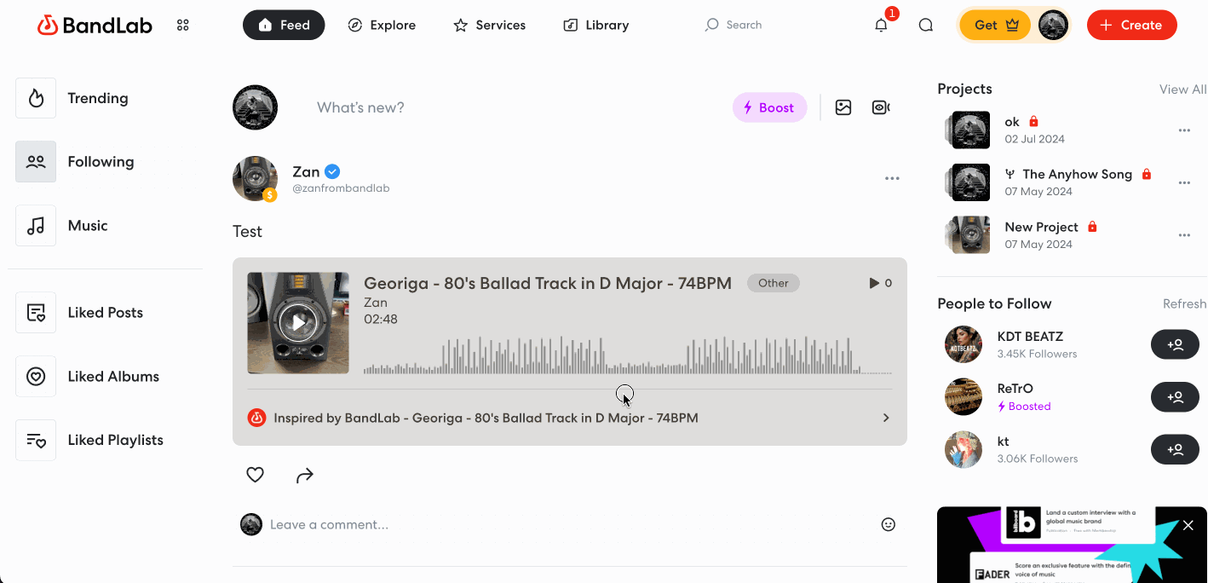Click the BandLab icon in Inspired row
Image resolution: width=1208 pixels, height=583 pixels.
point(256,418)
